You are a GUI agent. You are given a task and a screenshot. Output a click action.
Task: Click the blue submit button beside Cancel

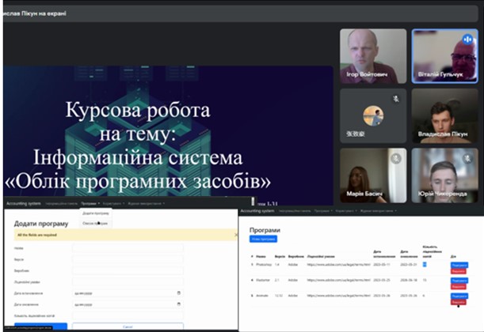(40, 326)
